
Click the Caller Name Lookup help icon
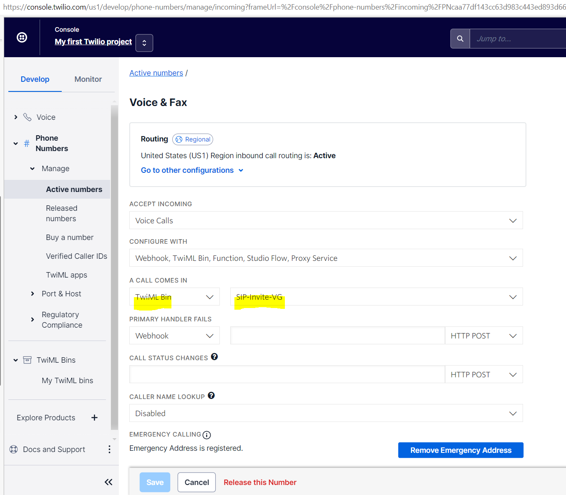point(211,396)
